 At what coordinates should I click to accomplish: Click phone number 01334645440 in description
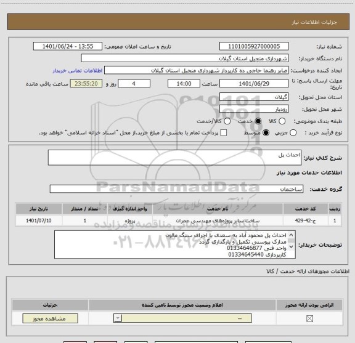246,254
